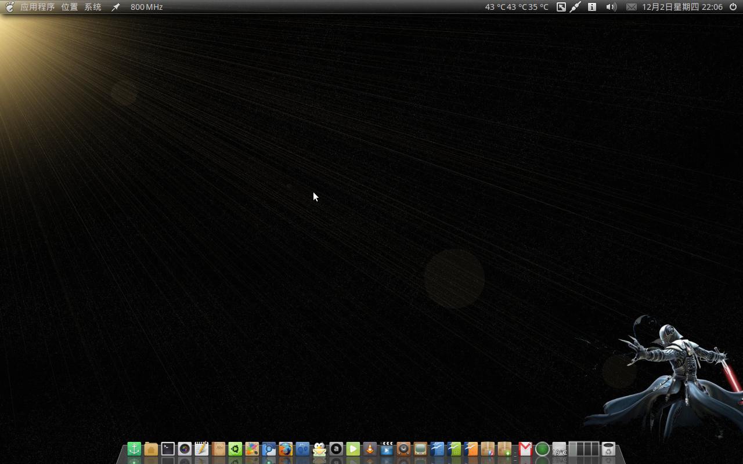The width and height of the screenshot is (743, 464).
Task: Click the info 'i' tray icon
Action: coord(592,7)
